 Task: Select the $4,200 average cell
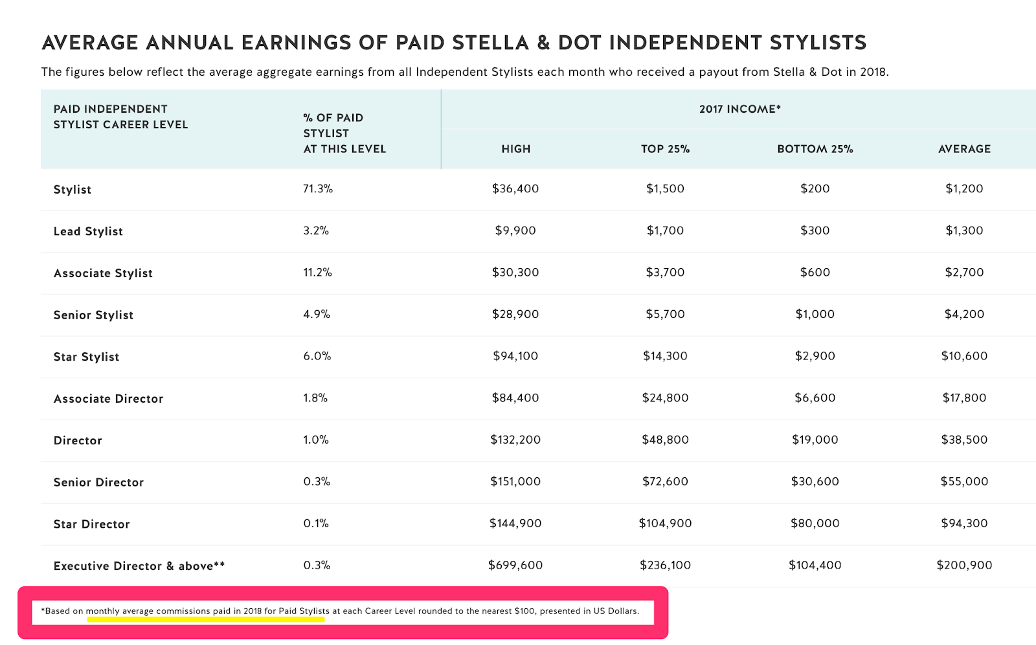pos(964,314)
